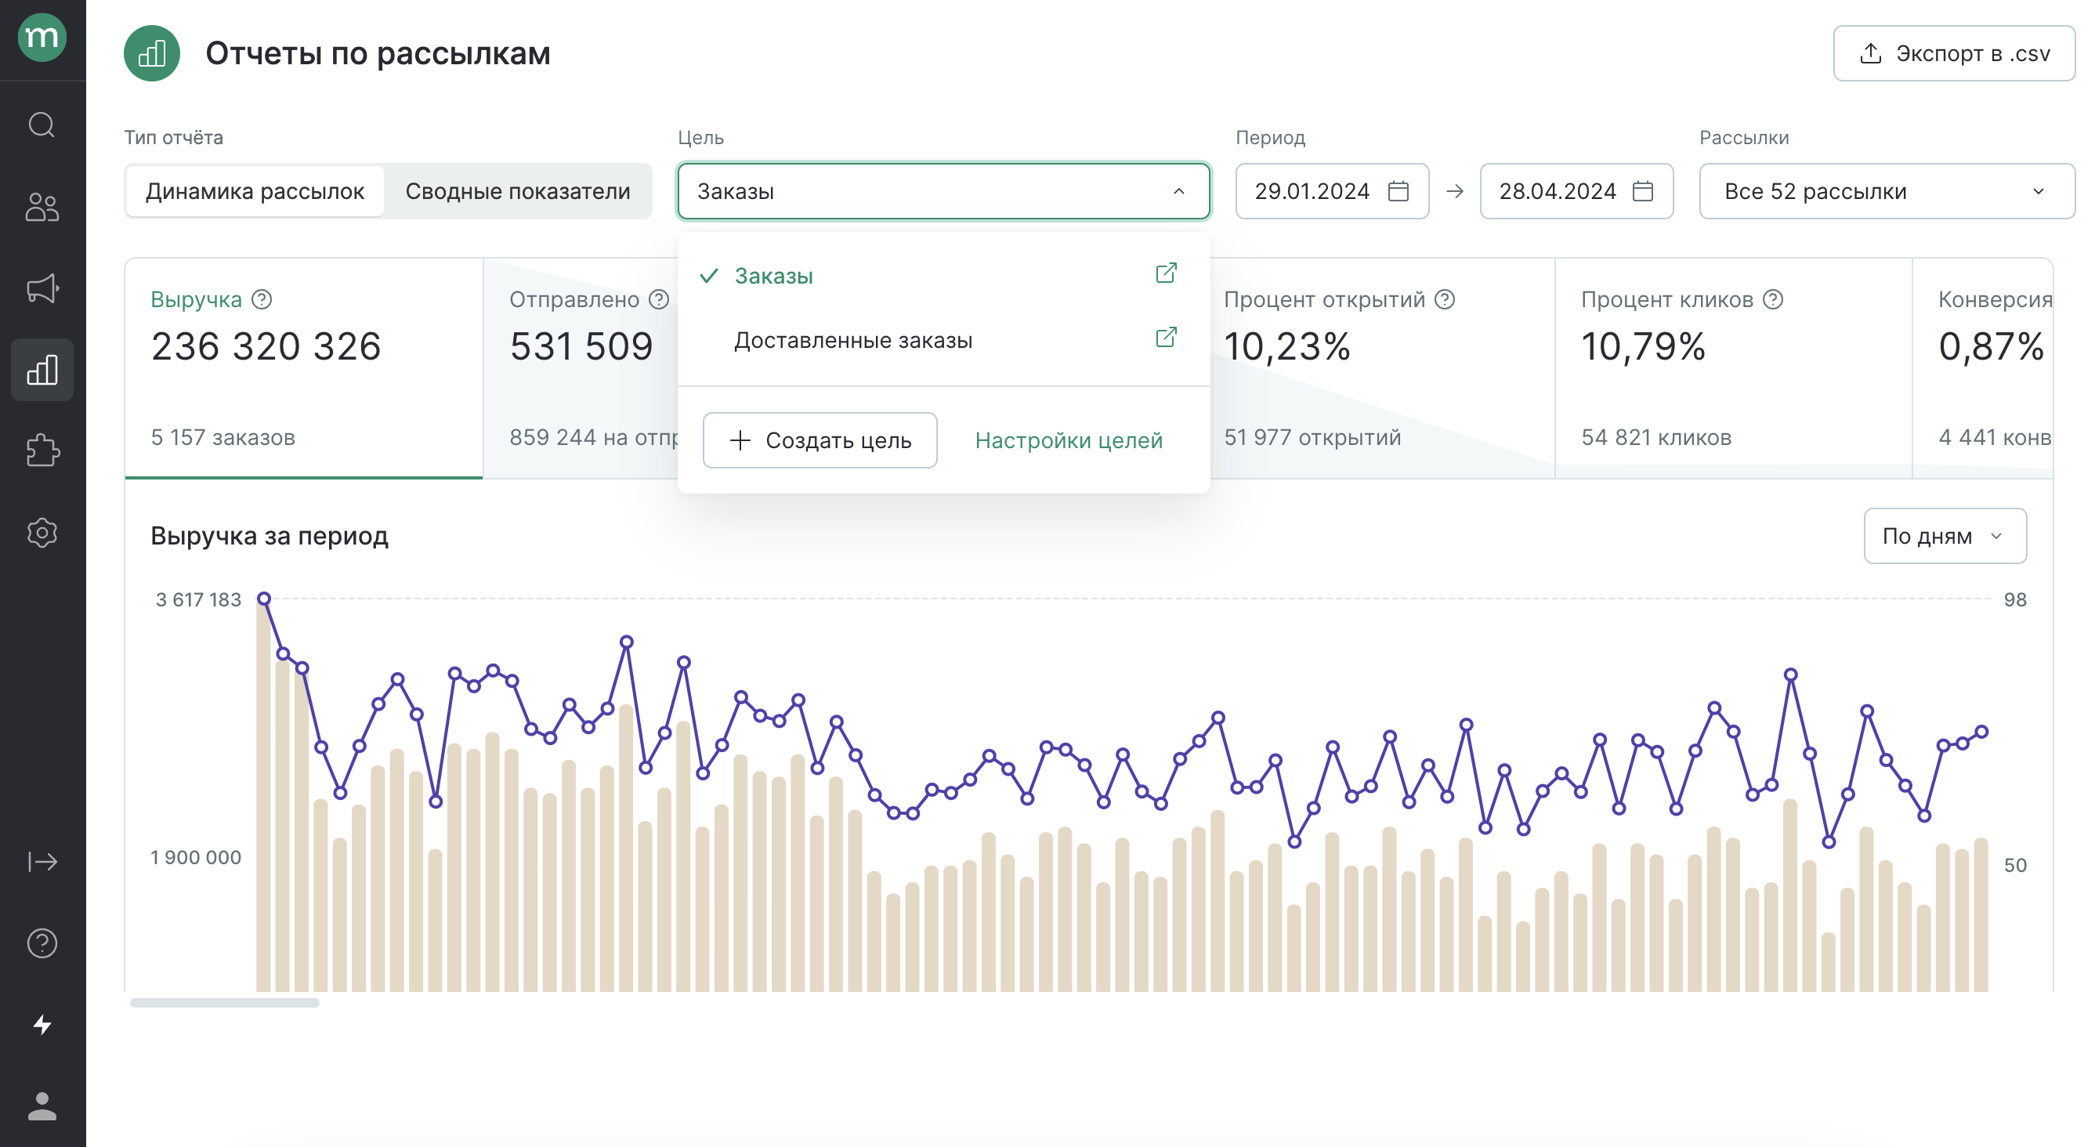Viewport: 2095px width, 1147px height.
Task: Open the campaigns megaphone icon
Action: (42, 288)
